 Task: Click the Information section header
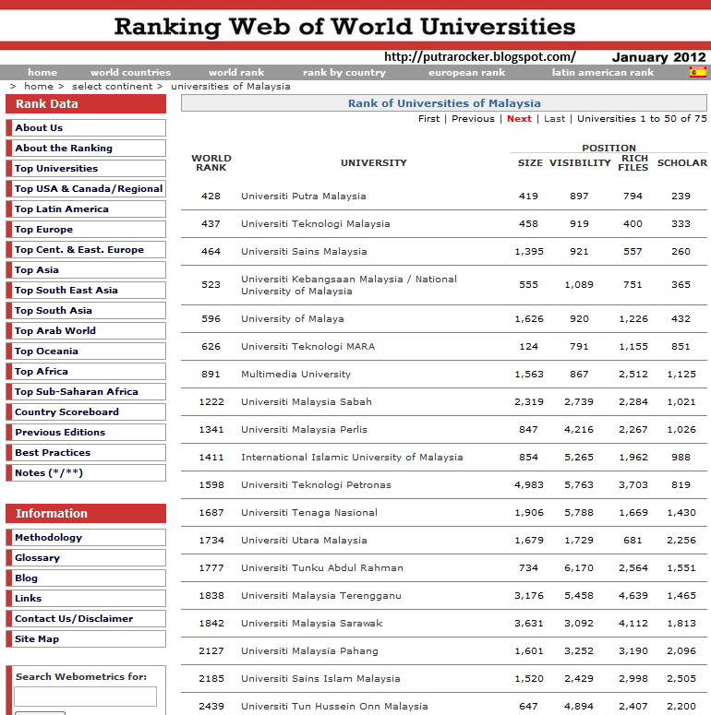pos(86,514)
